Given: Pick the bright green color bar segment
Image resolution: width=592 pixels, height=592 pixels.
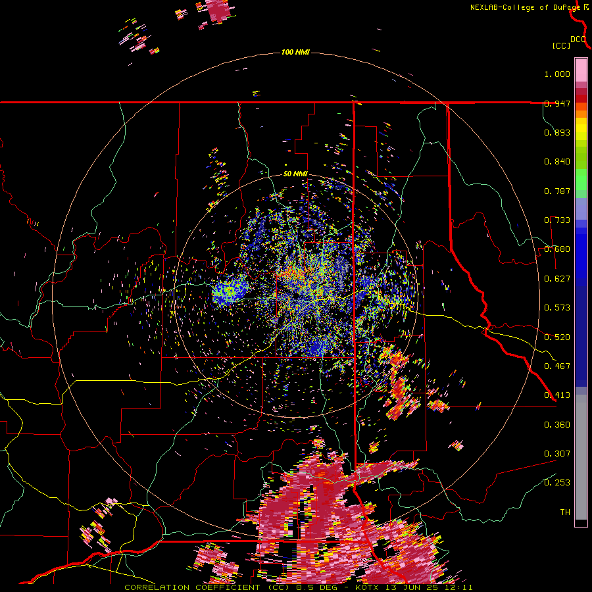Looking at the screenshot, I should pyautogui.click(x=581, y=180).
